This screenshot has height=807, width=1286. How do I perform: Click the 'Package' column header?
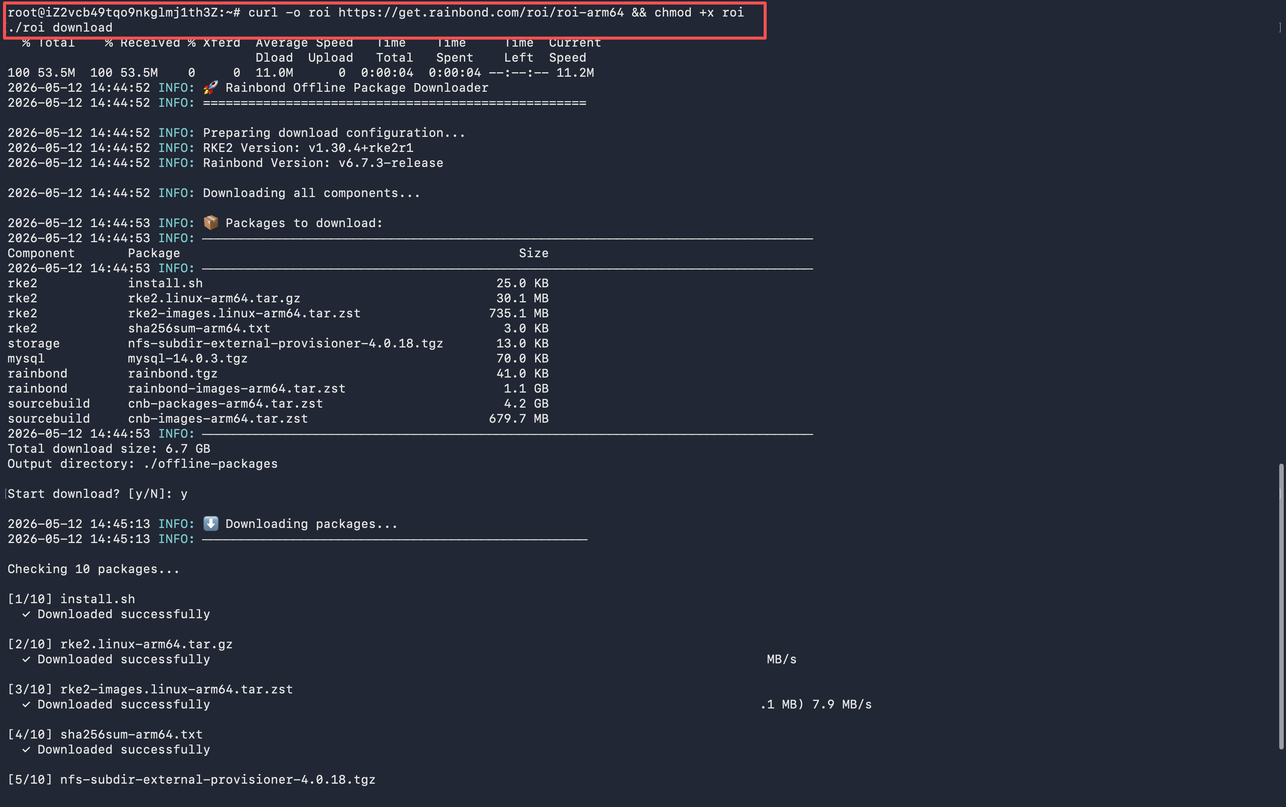154,253
